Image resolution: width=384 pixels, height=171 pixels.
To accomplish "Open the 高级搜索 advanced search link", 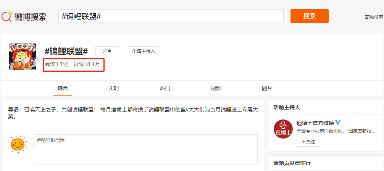I will click(x=374, y=17).
